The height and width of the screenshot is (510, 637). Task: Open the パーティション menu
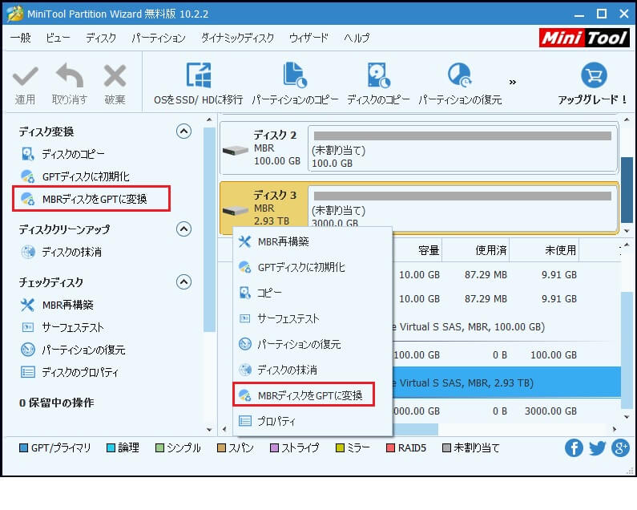point(159,38)
